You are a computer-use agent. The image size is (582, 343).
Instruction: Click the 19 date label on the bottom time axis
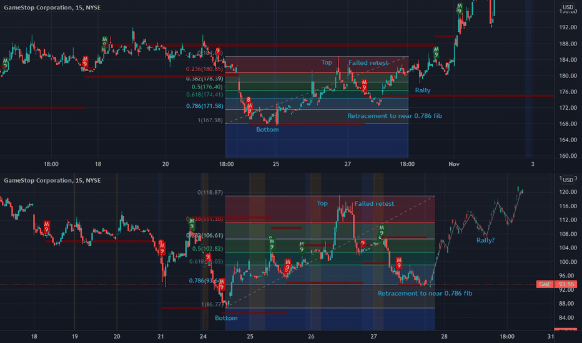[74, 337]
